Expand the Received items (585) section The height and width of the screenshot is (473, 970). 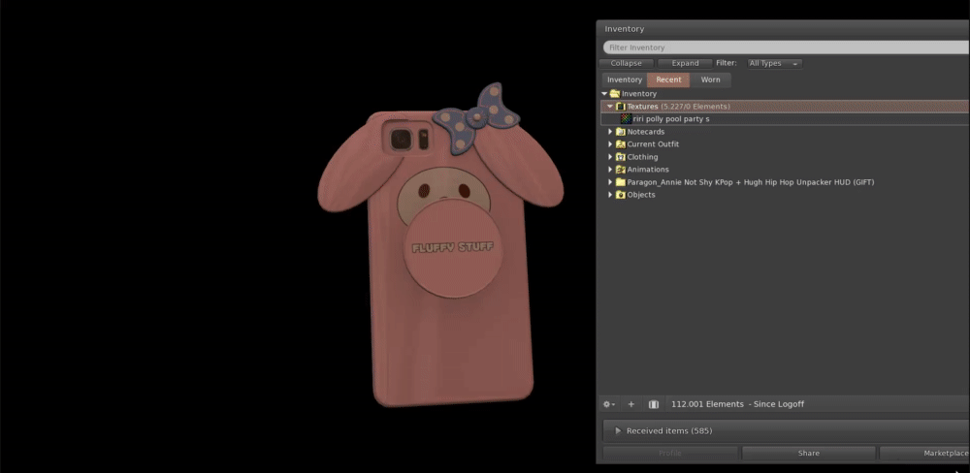point(787,431)
